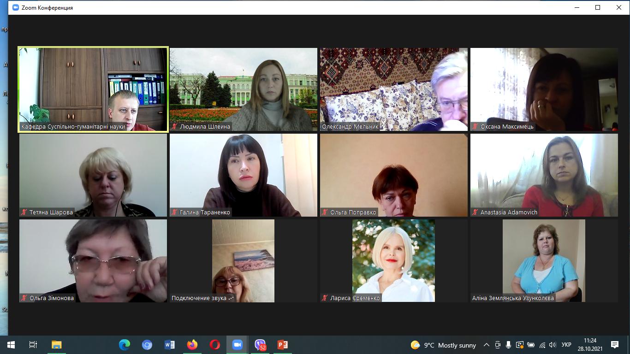Select Лариса Єременко's video tile
Screen dimensions: 630x354
[394, 261]
